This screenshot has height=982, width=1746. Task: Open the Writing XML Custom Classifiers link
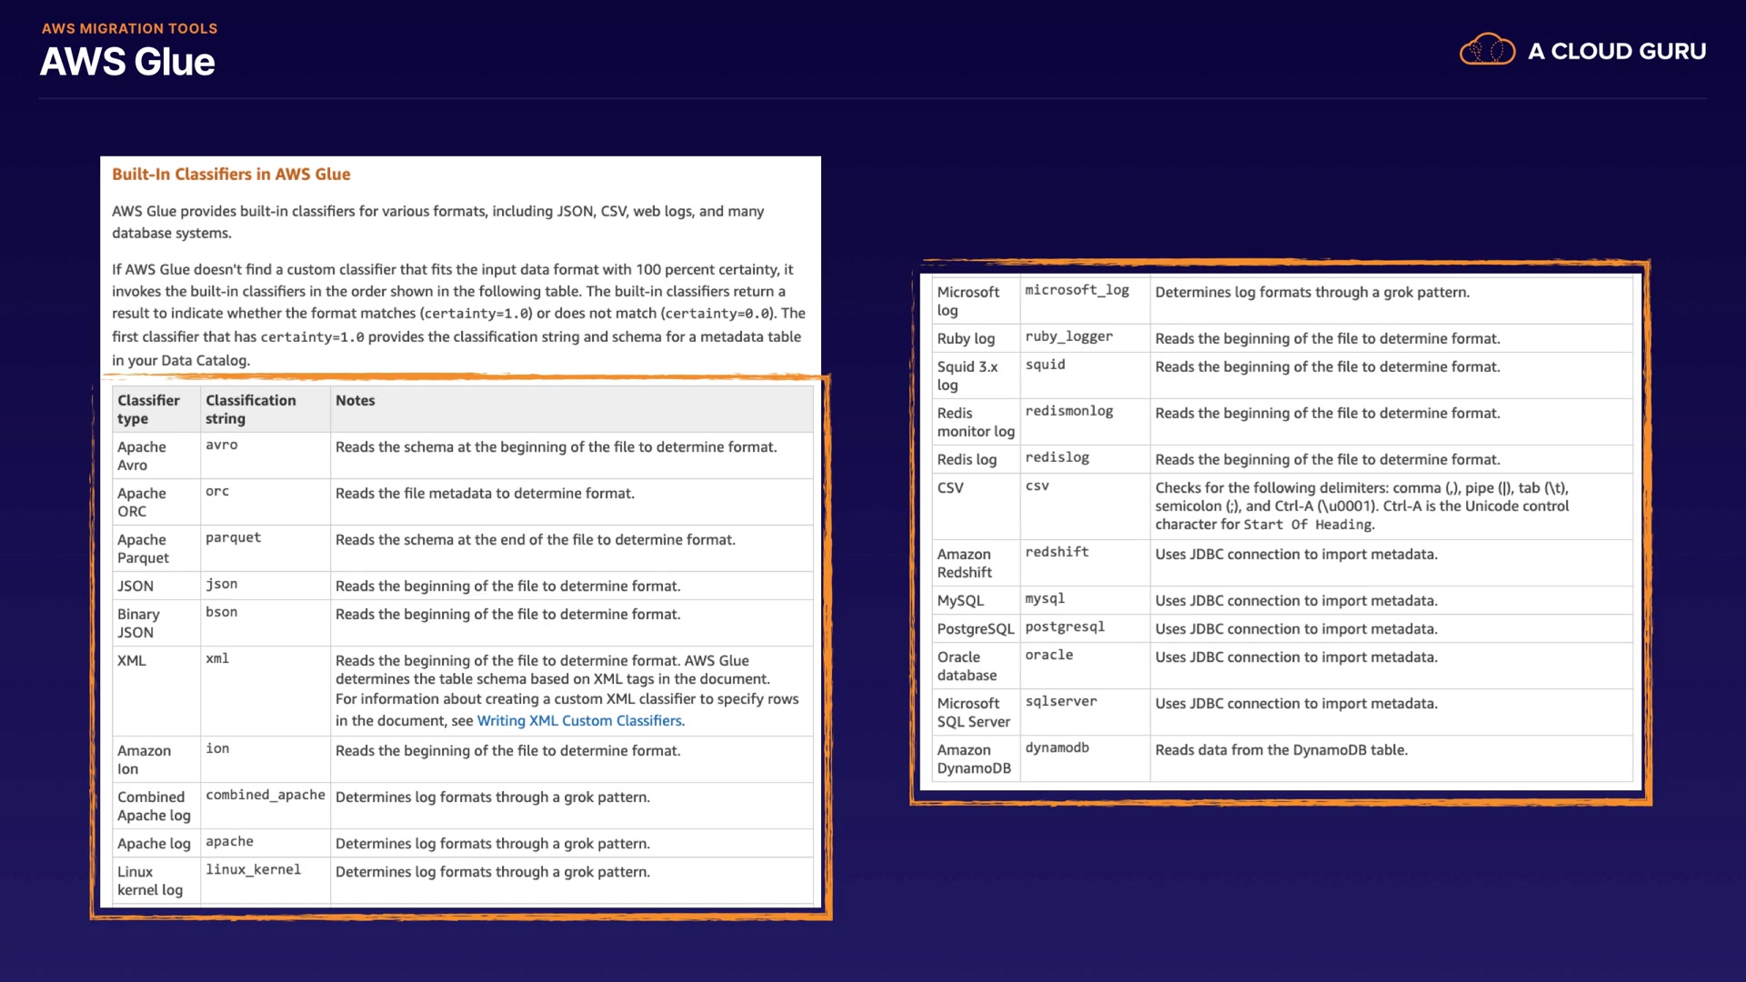[x=580, y=721]
